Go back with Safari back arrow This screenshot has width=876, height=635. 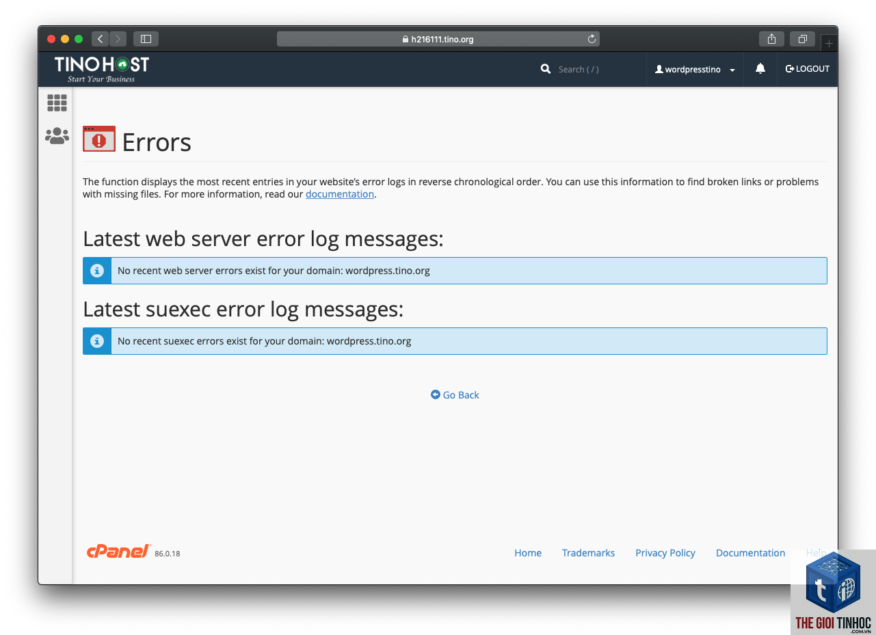[x=100, y=39]
